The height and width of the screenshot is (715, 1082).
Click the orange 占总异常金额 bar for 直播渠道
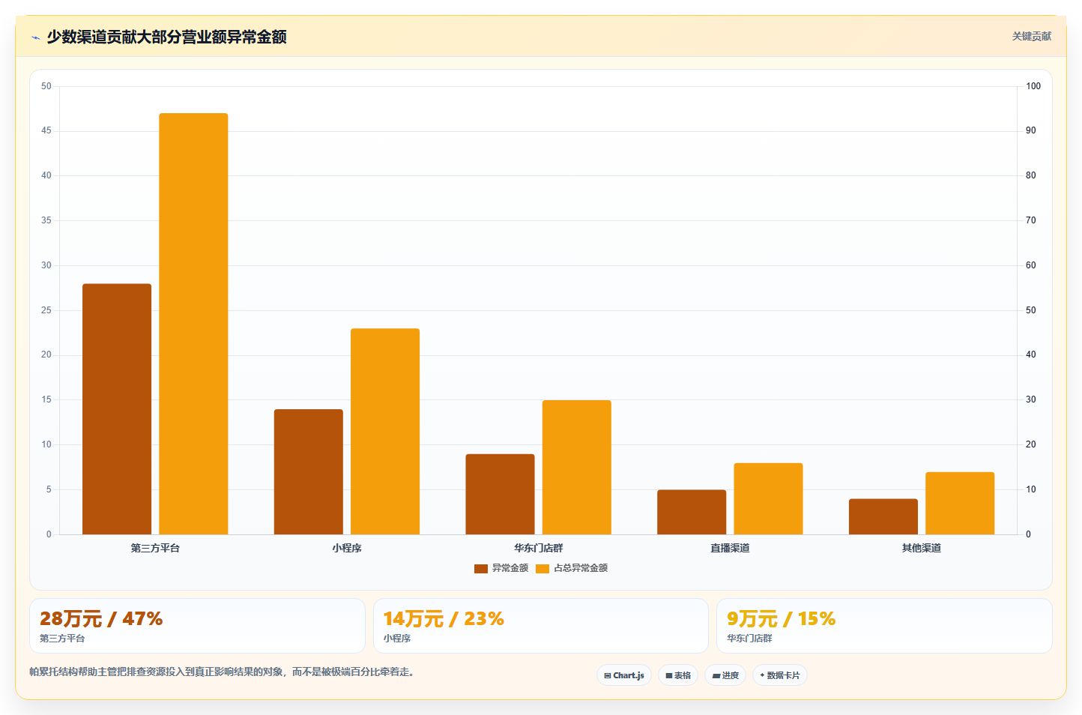coord(768,498)
